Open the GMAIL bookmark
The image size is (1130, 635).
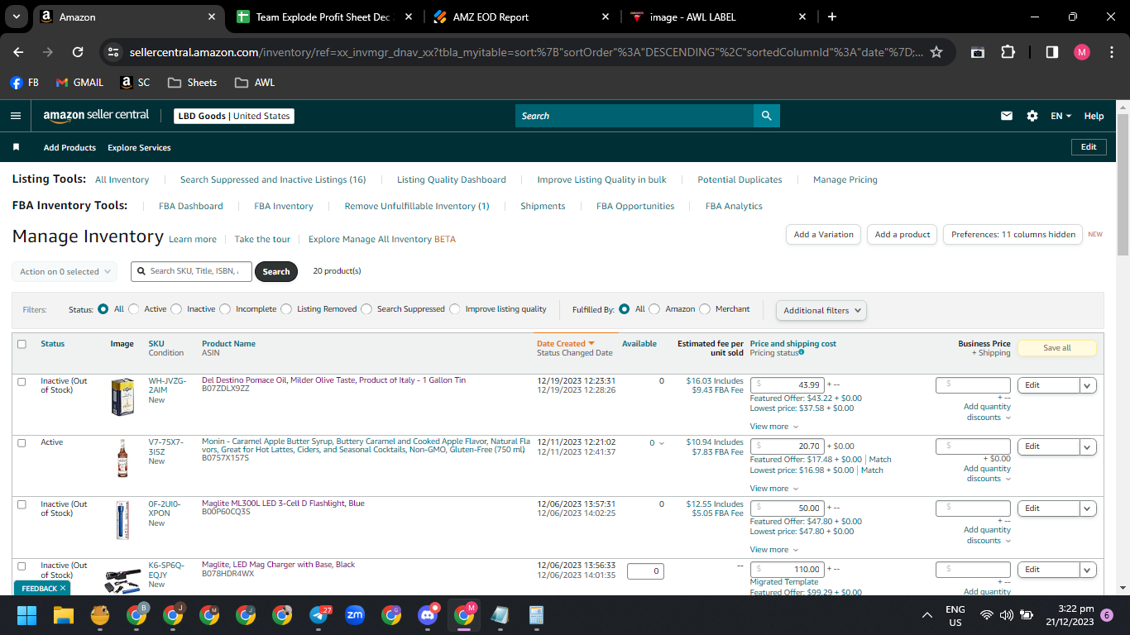(79, 83)
